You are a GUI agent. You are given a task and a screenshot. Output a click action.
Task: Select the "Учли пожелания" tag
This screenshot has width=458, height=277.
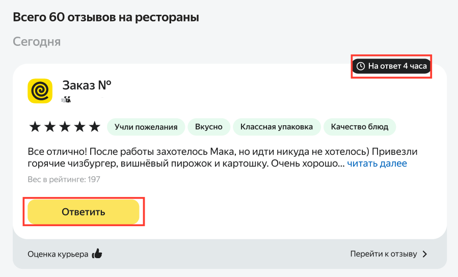pyautogui.click(x=146, y=127)
